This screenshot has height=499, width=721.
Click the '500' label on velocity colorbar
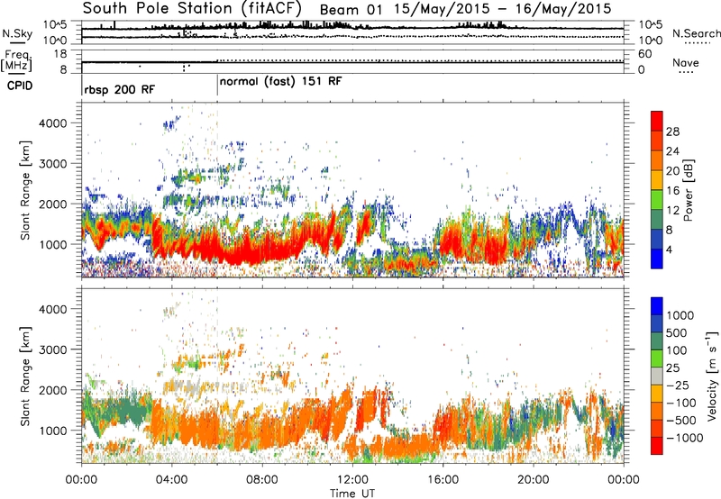pos(678,332)
